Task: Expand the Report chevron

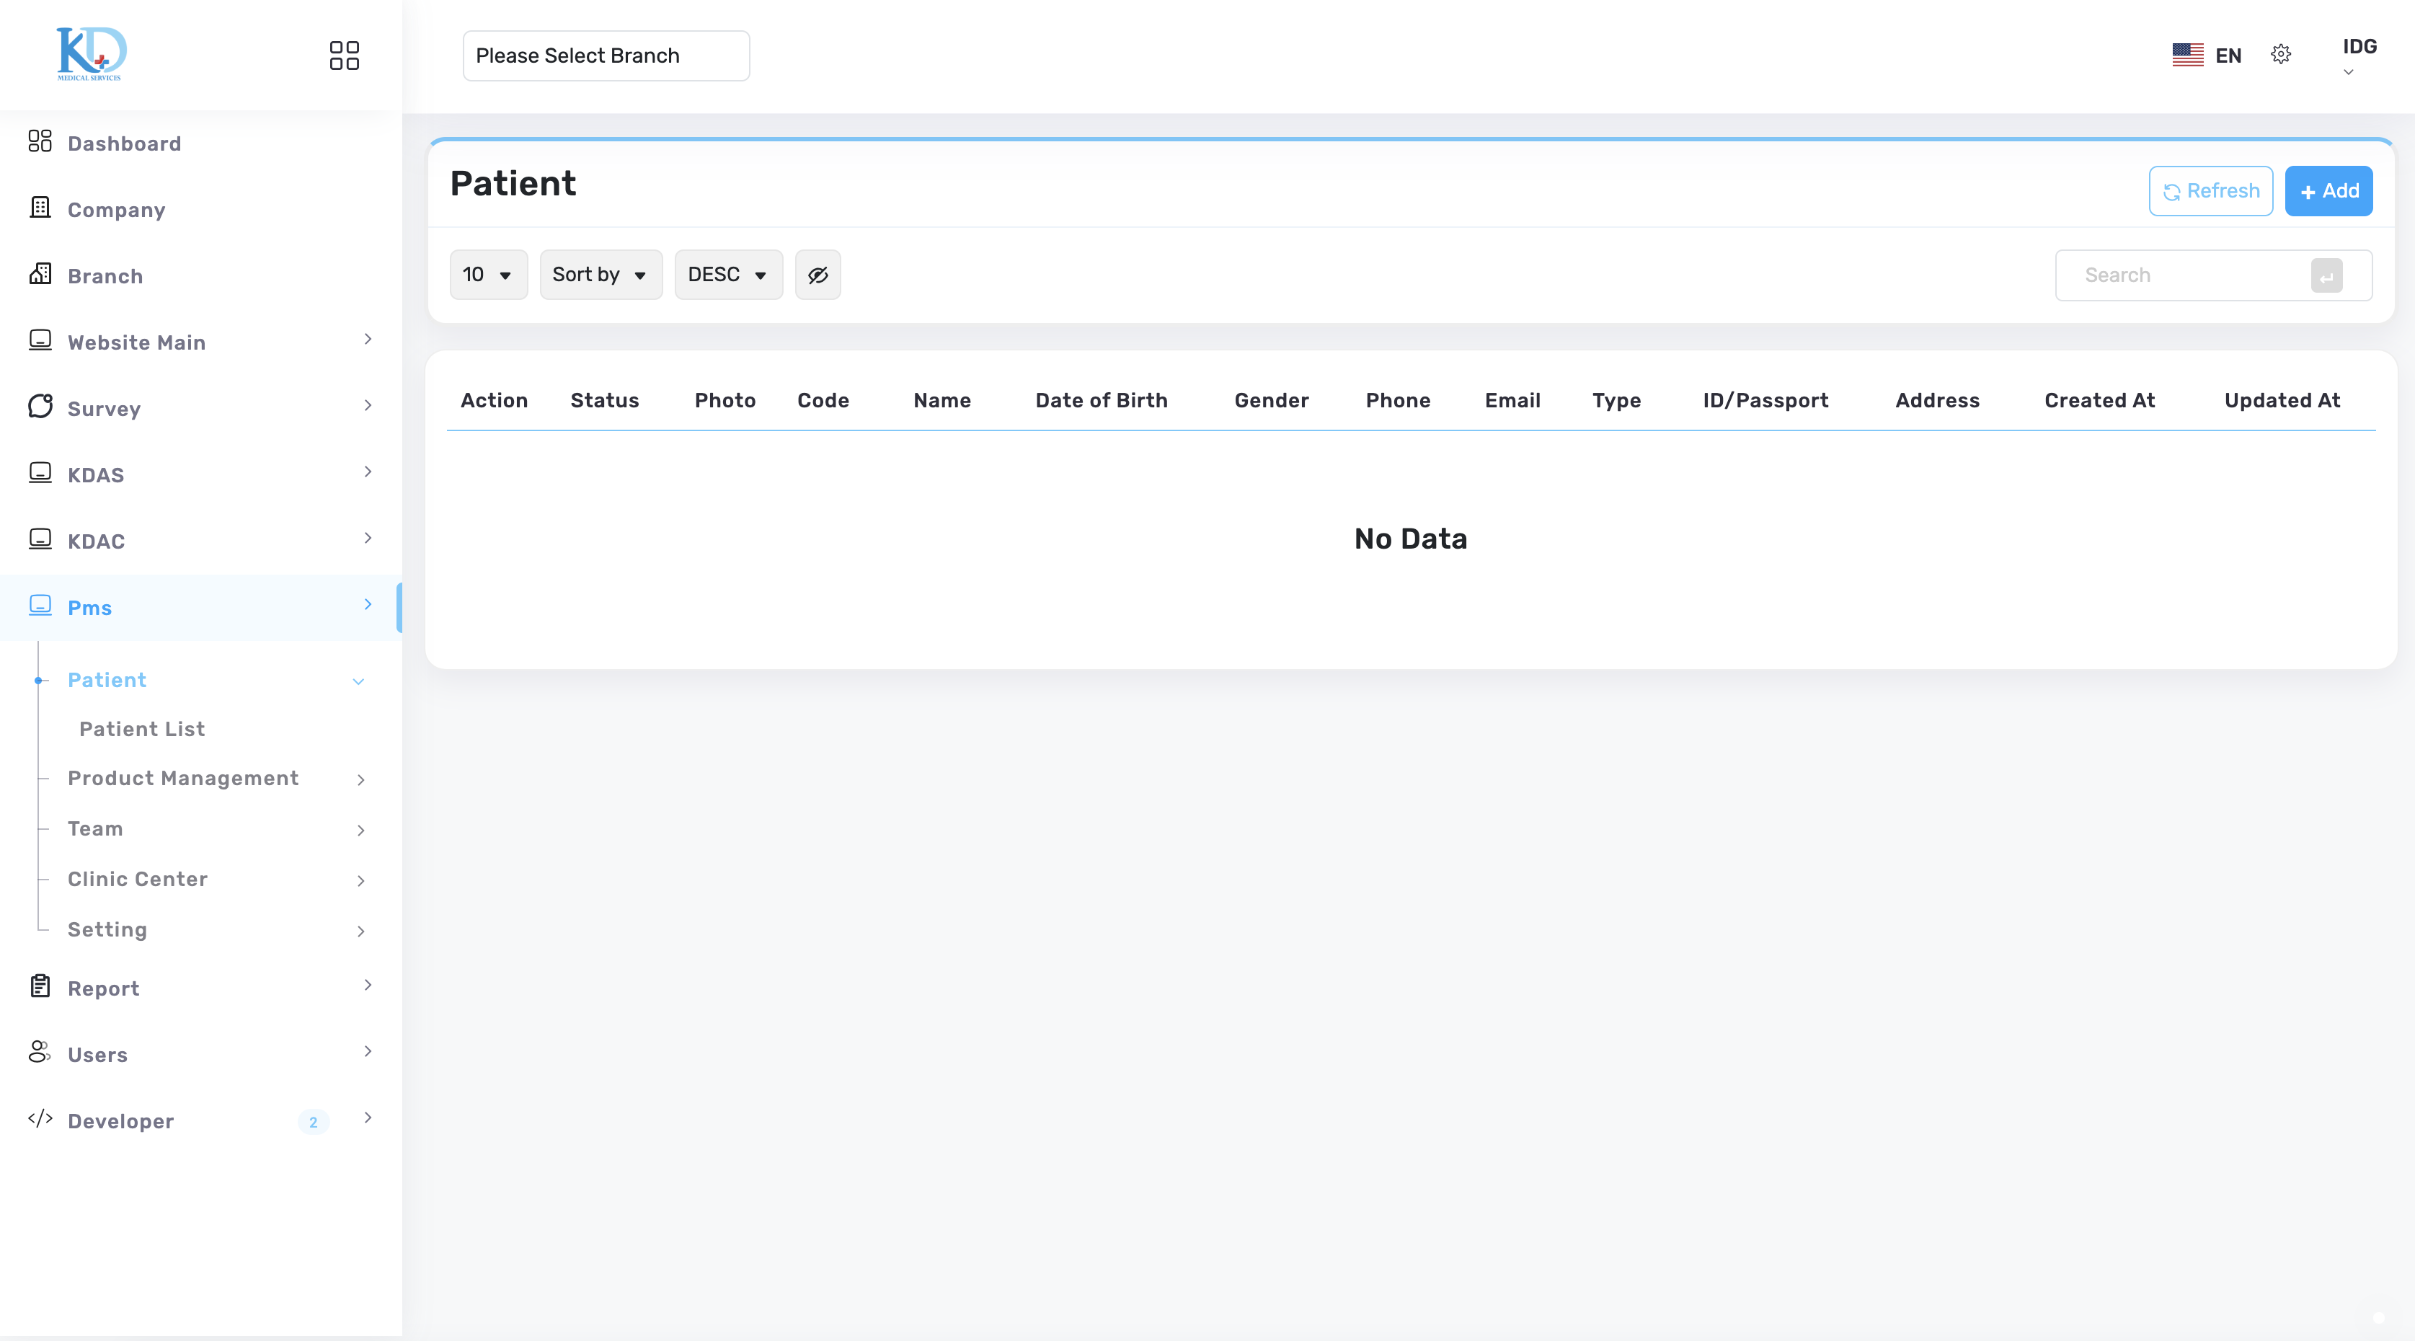Action: (368, 986)
